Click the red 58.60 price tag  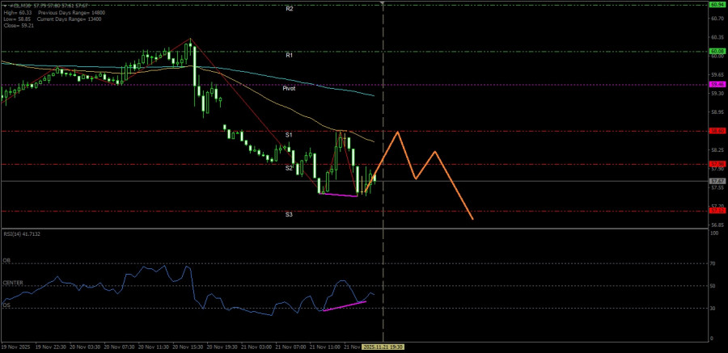[x=717, y=131]
